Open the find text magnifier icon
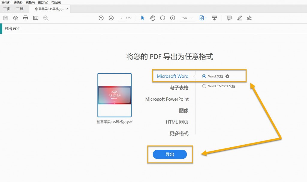Viewport: 307px width, 182px height. pyautogui.click(x=46, y=18)
